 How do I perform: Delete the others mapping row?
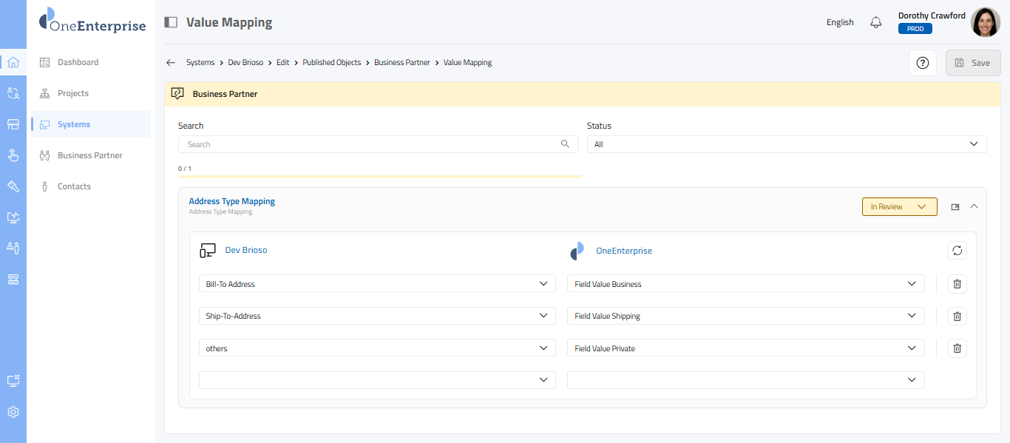[957, 348]
